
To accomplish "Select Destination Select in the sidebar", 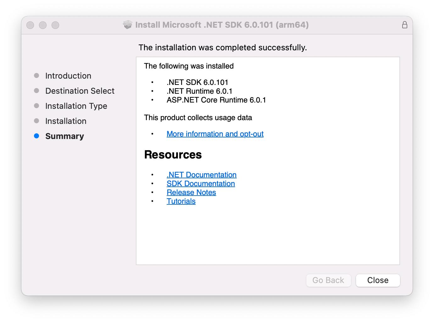I will tap(80, 91).
